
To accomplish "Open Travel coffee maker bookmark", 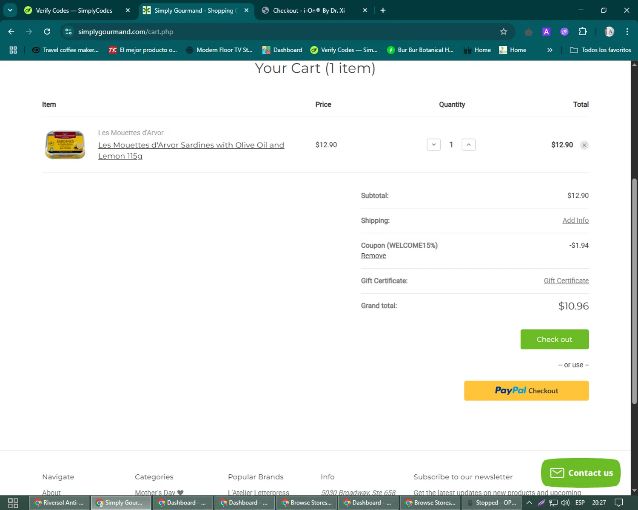I will 66,50.
